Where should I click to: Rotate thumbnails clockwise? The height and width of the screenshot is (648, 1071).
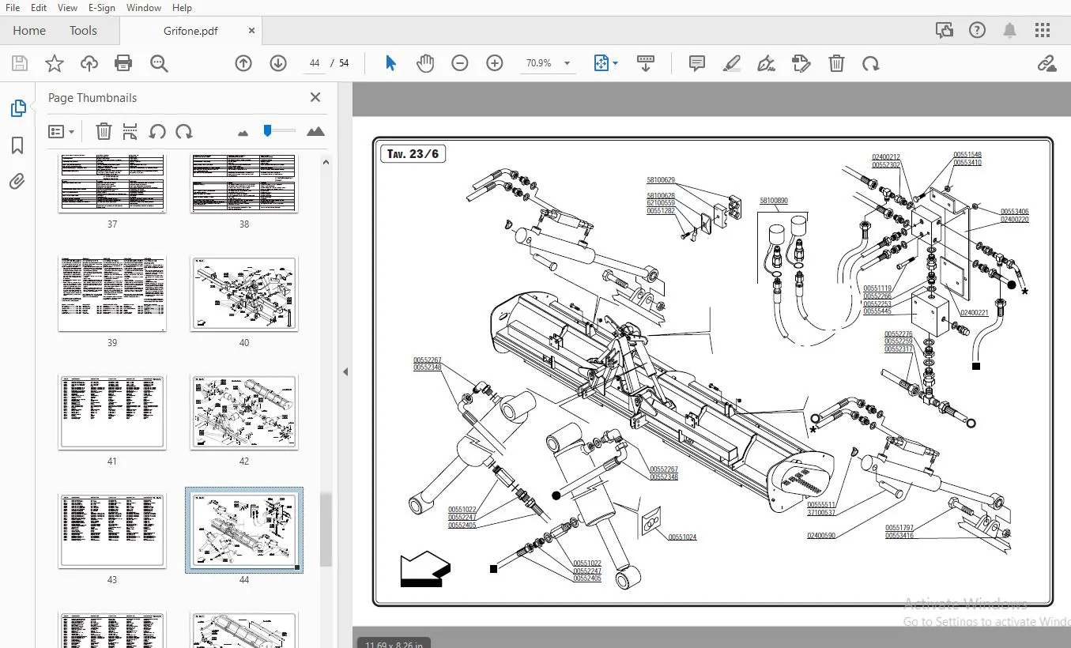tap(184, 131)
